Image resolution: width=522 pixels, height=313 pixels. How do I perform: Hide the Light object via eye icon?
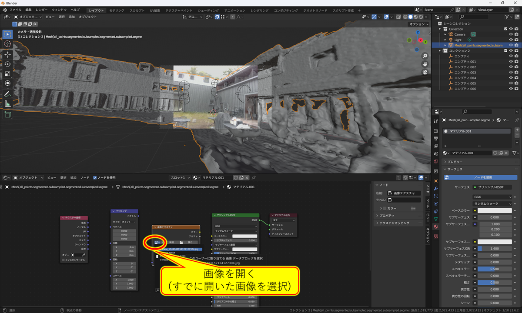coord(511,40)
